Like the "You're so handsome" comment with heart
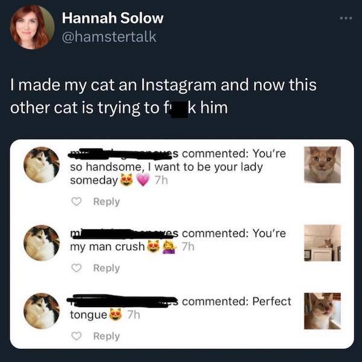 tap(77, 202)
